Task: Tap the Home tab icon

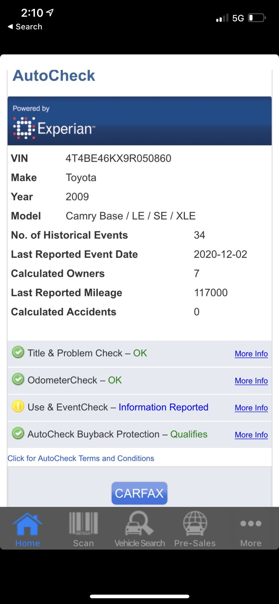Action: [27, 524]
